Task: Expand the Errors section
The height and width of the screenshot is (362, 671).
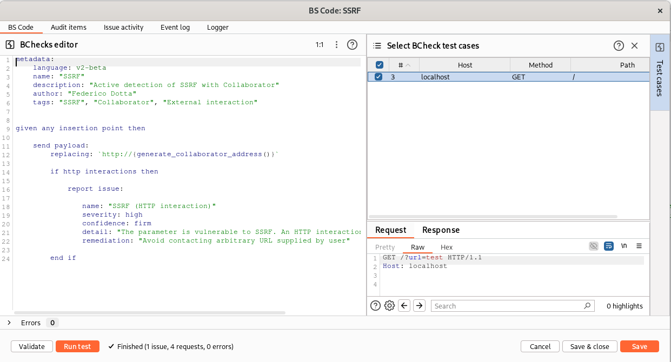Action: tap(9, 323)
